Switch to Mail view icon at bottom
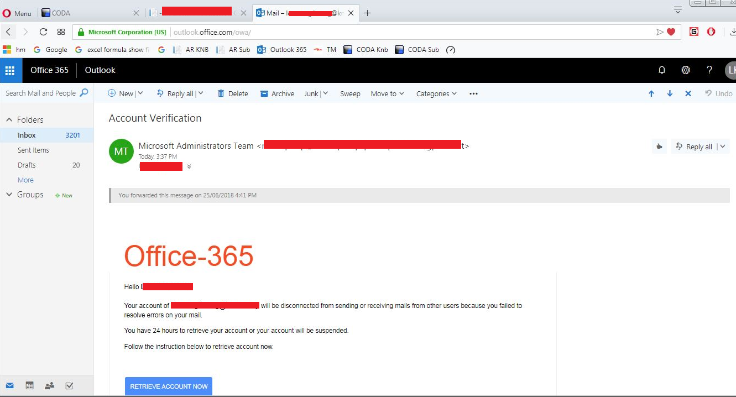Viewport: 736px width, 397px height. 9,386
